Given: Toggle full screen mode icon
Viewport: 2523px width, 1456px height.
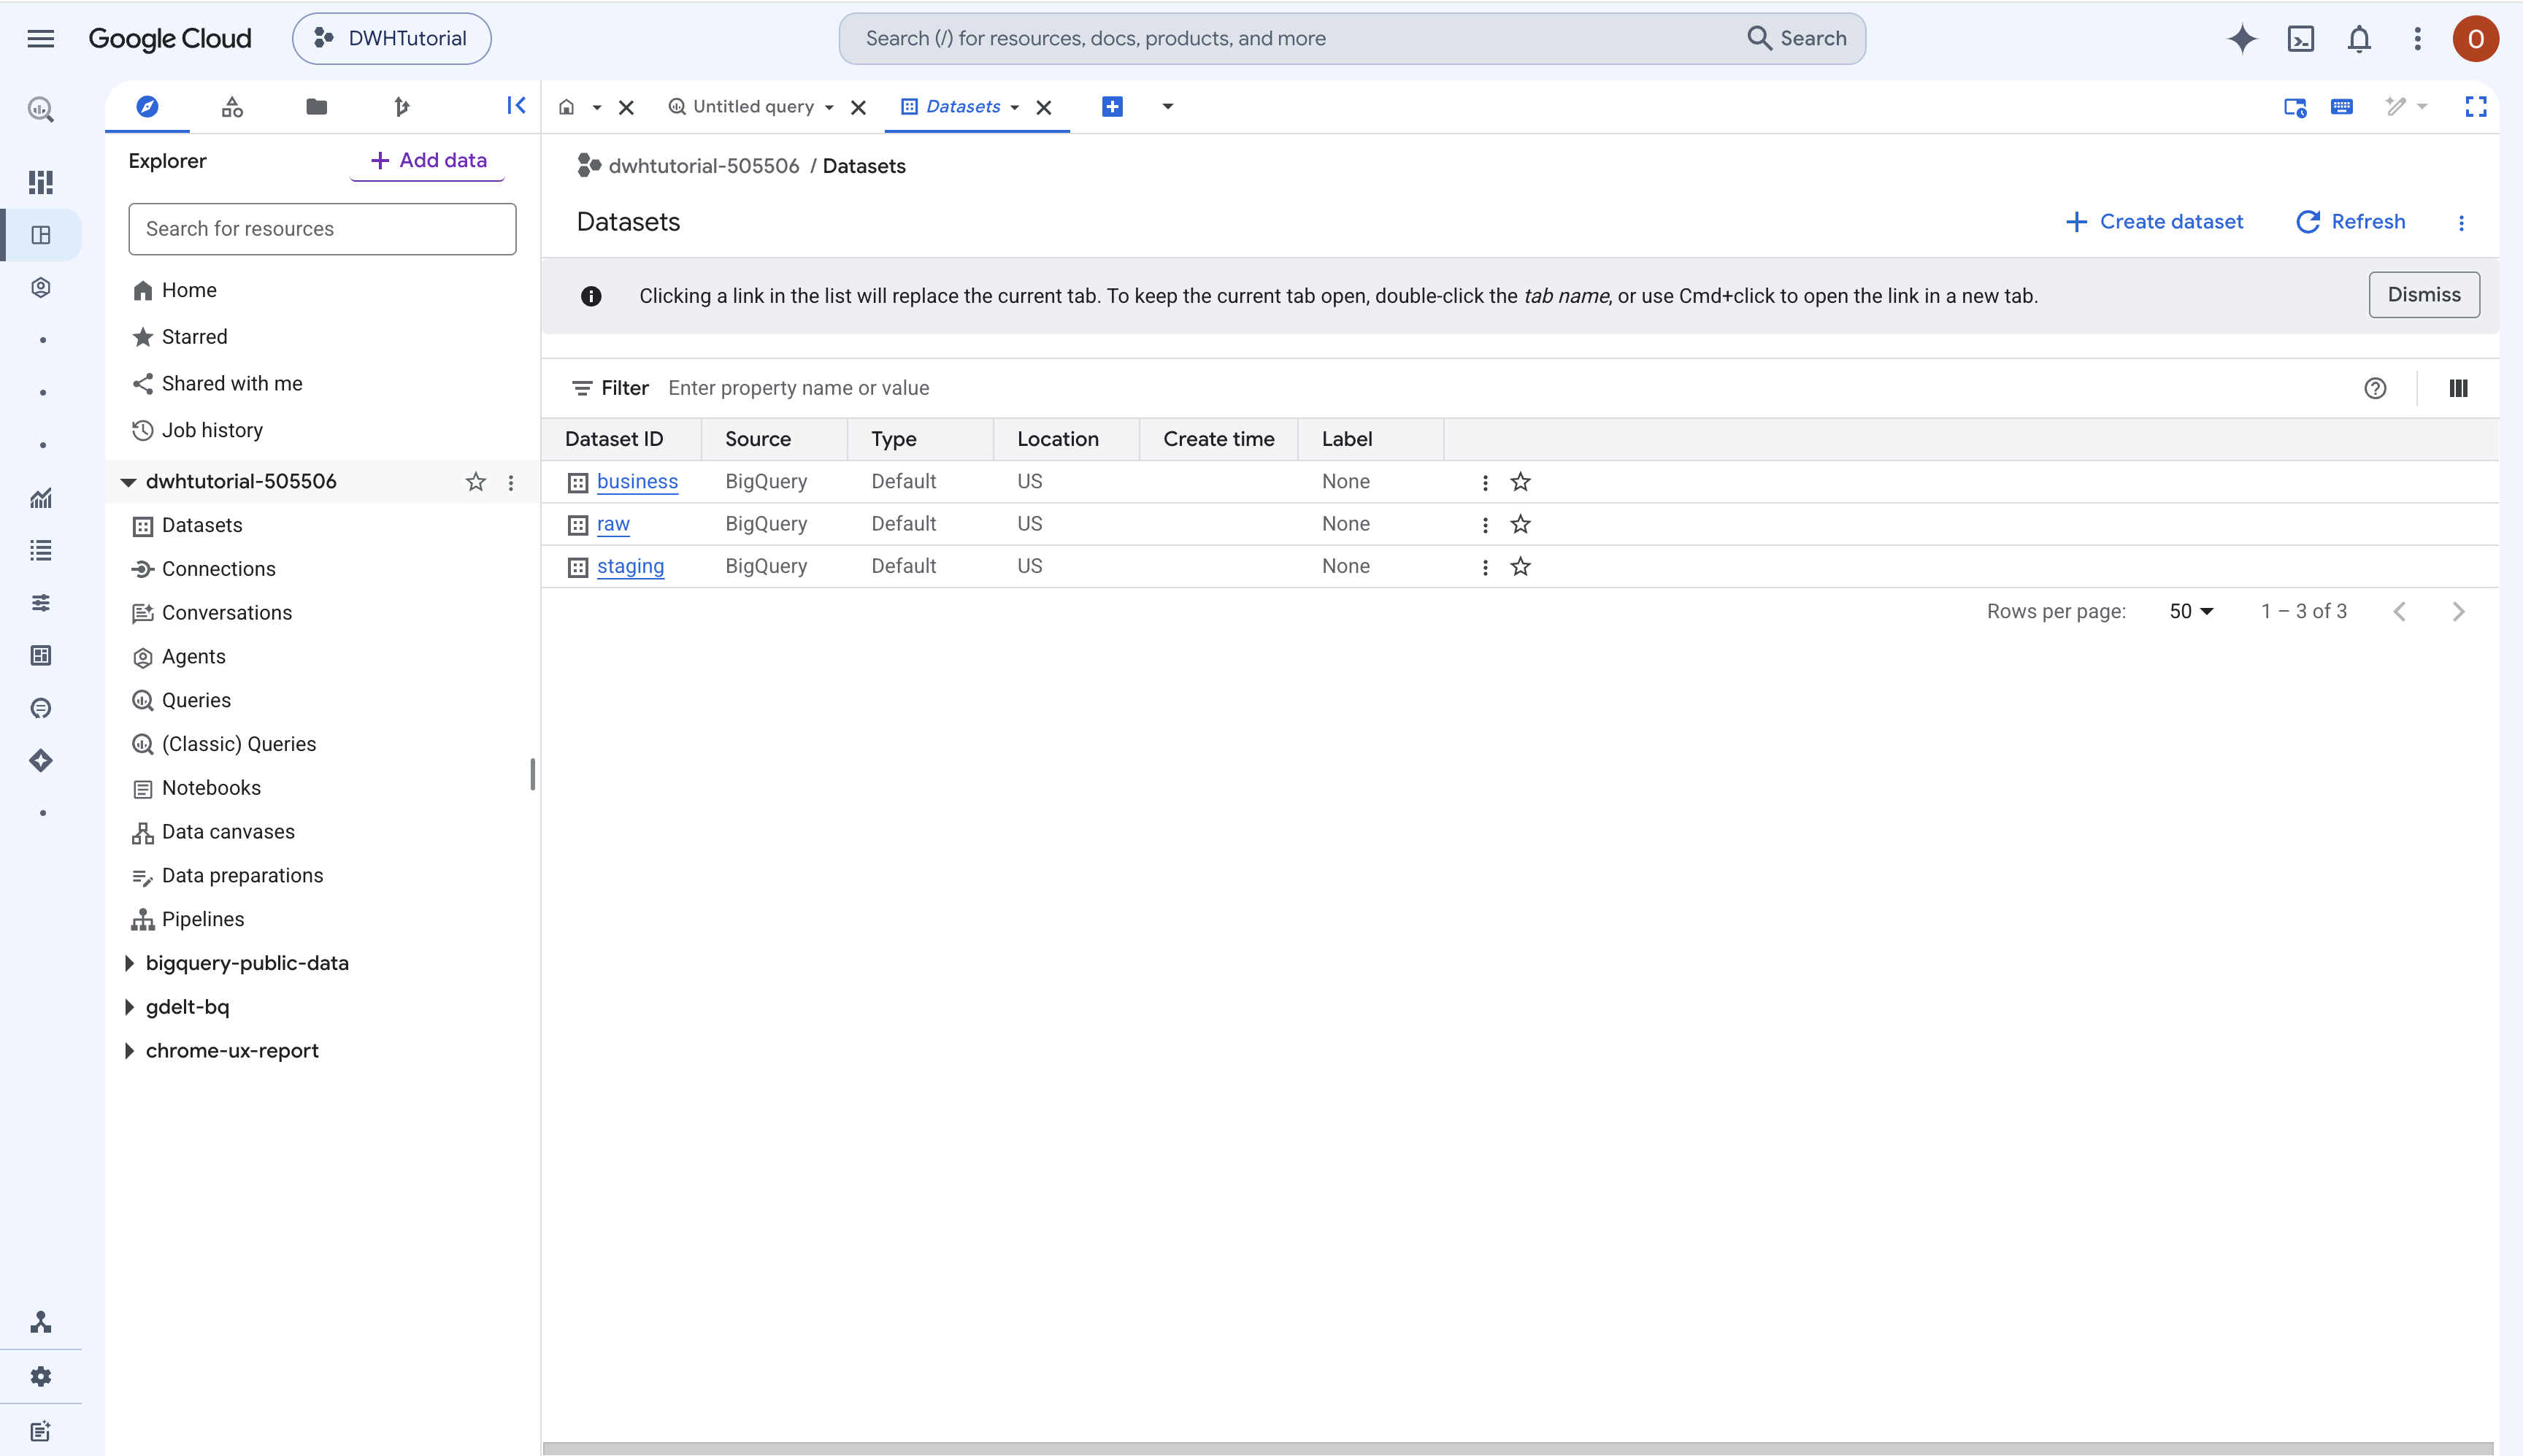Looking at the screenshot, I should (x=2476, y=106).
